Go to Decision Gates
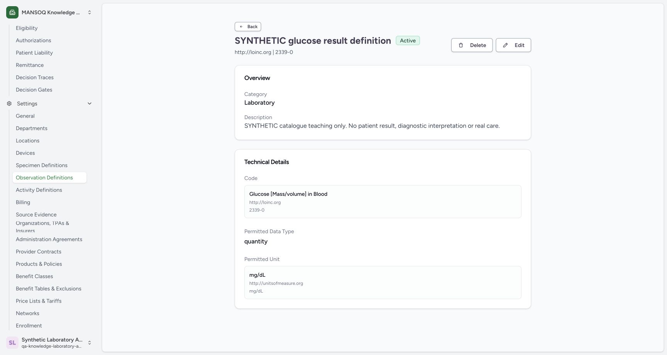The height and width of the screenshot is (355, 667). coord(34,90)
